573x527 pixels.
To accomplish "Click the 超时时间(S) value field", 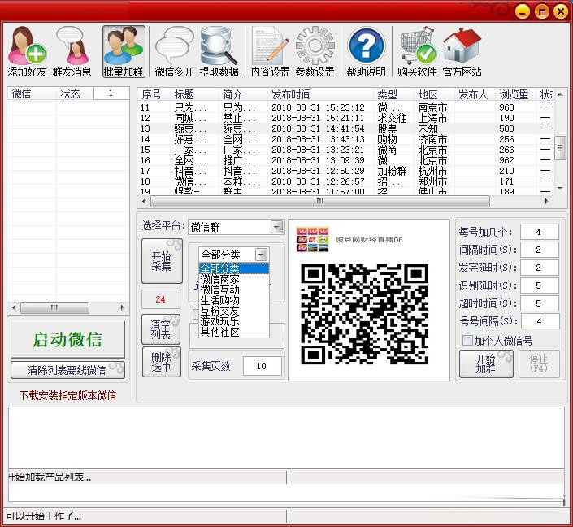I will coord(539,303).
